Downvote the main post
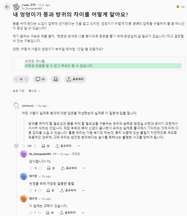Viewport: 187px width, 216px height. [x=27, y=79]
